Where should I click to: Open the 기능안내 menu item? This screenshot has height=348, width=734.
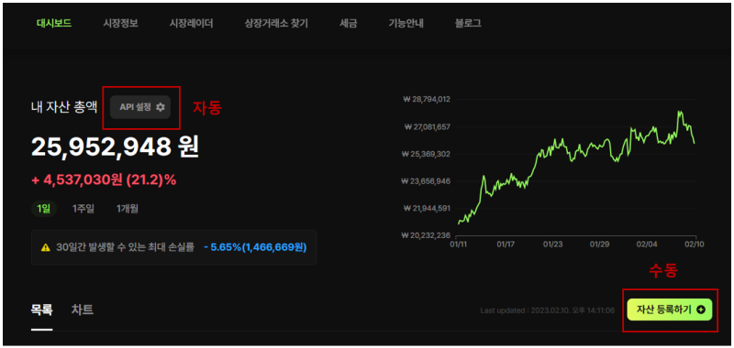(x=406, y=24)
